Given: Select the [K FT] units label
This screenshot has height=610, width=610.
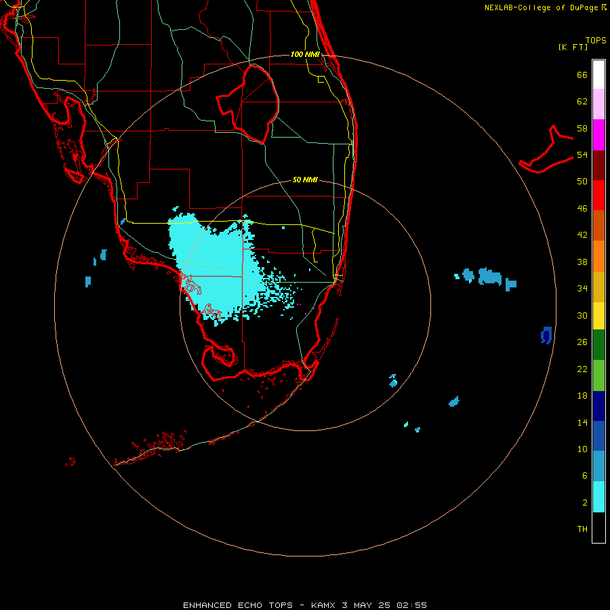Looking at the screenshot, I should click(x=573, y=47).
